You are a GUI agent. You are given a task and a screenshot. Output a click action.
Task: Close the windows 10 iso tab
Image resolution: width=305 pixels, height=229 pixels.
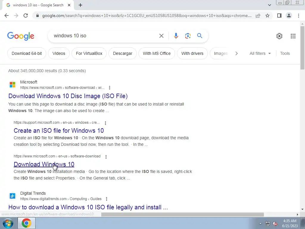pyautogui.click(x=69, y=5)
